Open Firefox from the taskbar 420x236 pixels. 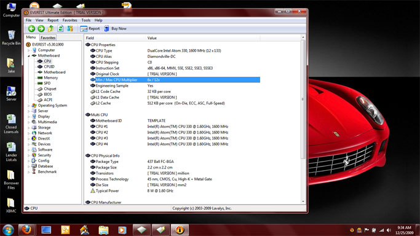pos(26,230)
